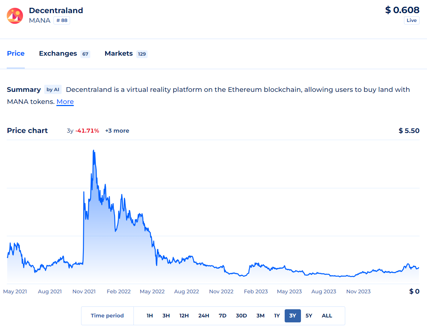Image resolution: width=427 pixels, height=327 pixels.
Task: Click the Decentraland title text
Action: coord(56,11)
